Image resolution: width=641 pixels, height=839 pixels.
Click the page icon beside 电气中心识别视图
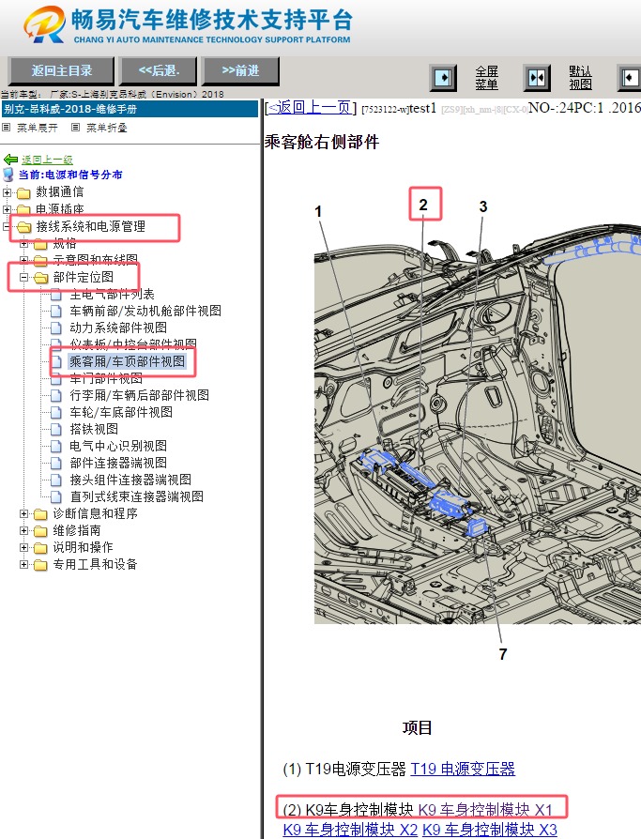click(x=56, y=446)
